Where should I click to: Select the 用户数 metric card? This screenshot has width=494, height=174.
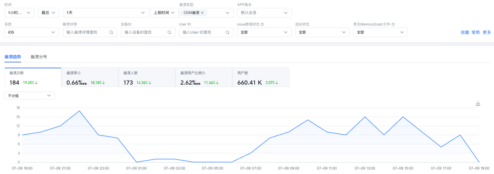point(261,77)
